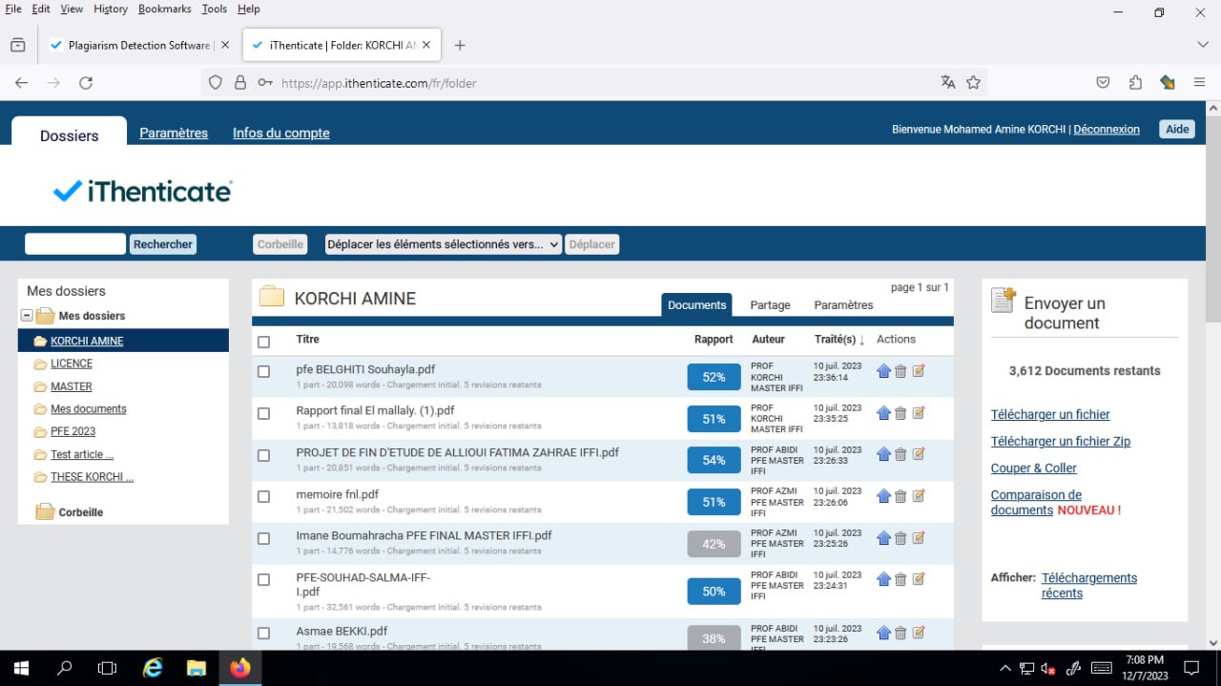Trash memoire fnl.pdf

coord(900,496)
